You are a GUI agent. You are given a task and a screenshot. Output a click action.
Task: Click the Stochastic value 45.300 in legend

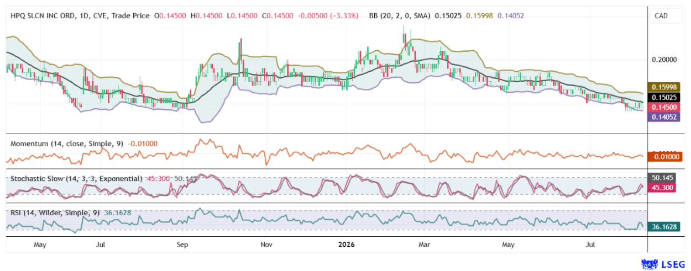(x=157, y=179)
